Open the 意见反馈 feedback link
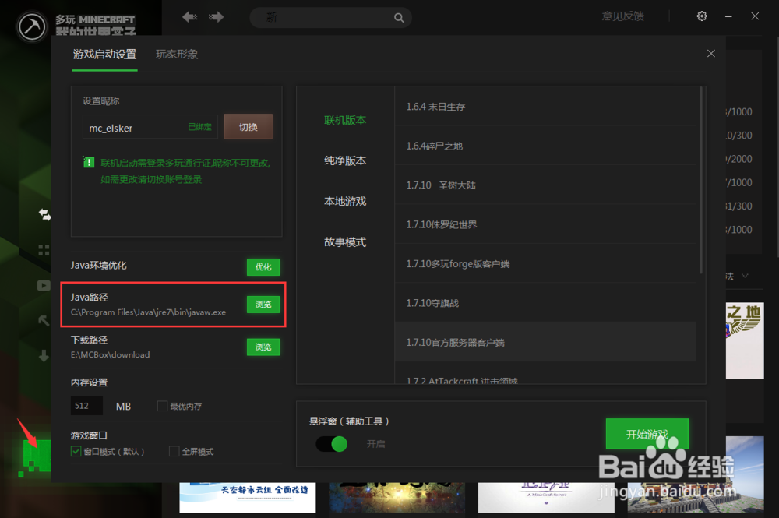The height and width of the screenshot is (518, 779). pyautogui.click(x=622, y=16)
